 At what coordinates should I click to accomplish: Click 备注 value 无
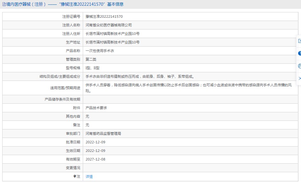[87, 125]
